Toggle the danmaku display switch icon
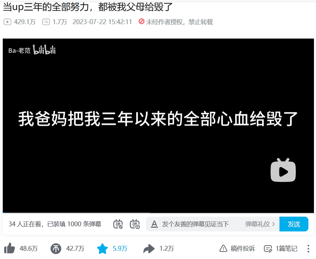This screenshot has height=259, width=316. point(118,224)
